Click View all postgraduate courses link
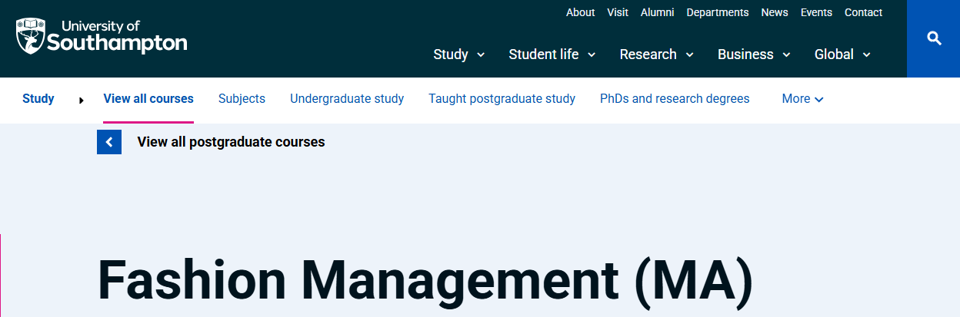Screen dimensions: 960x317 pos(231,142)
